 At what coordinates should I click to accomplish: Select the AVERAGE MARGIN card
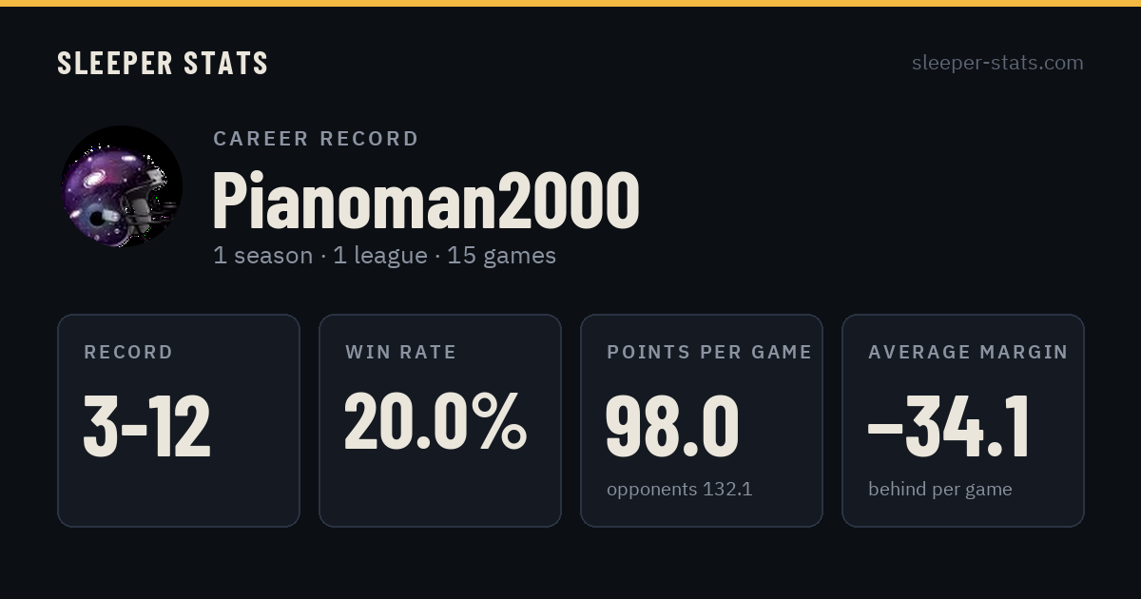coord(963,420)
